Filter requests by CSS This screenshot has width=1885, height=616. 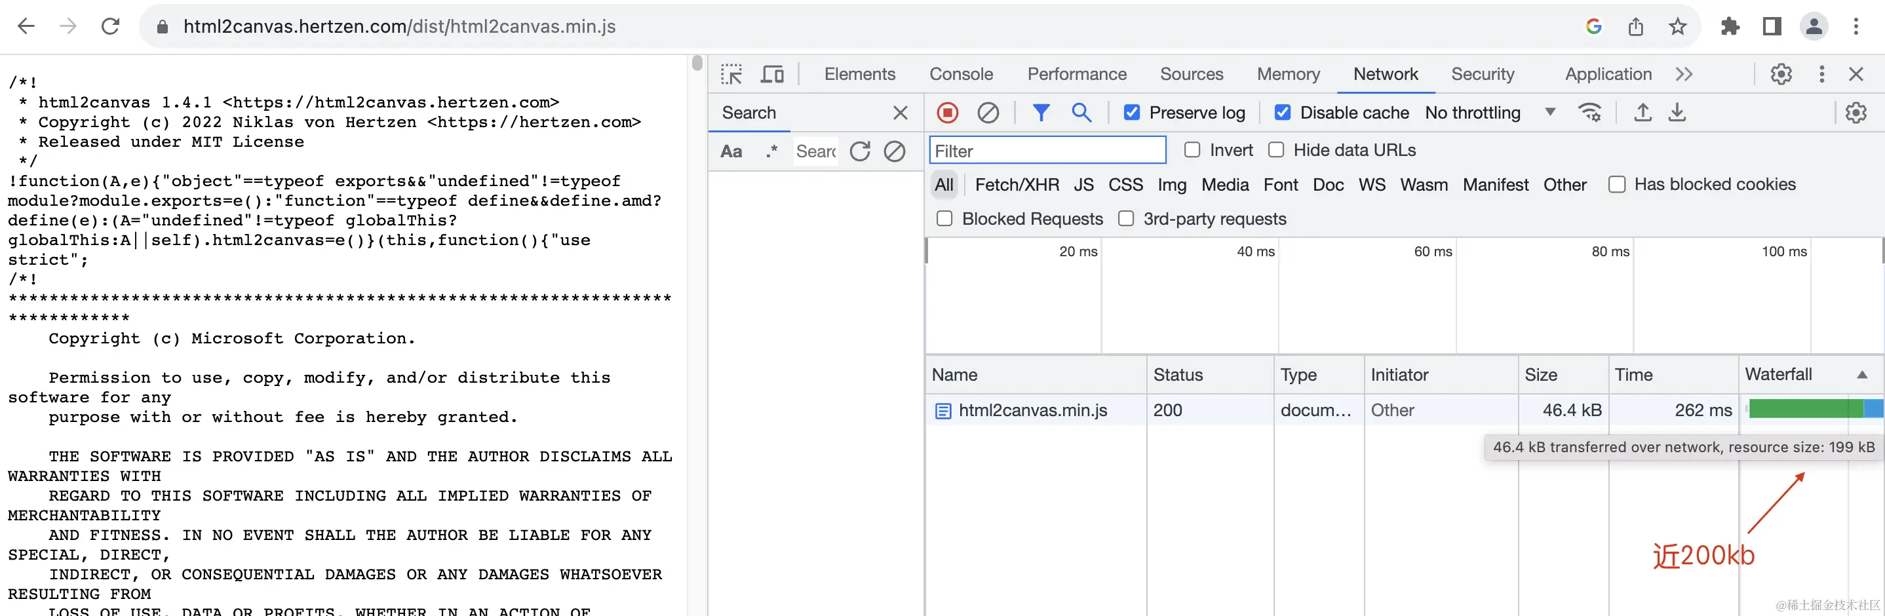tap(1125, 185)
